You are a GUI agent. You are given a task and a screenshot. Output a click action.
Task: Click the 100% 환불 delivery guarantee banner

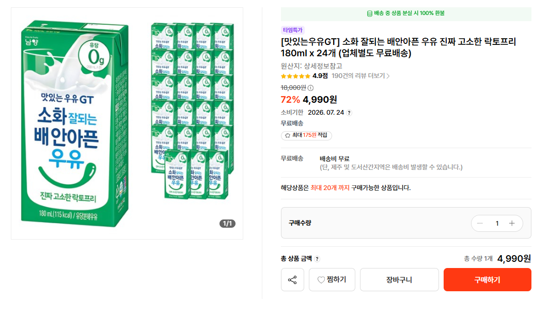406,13
